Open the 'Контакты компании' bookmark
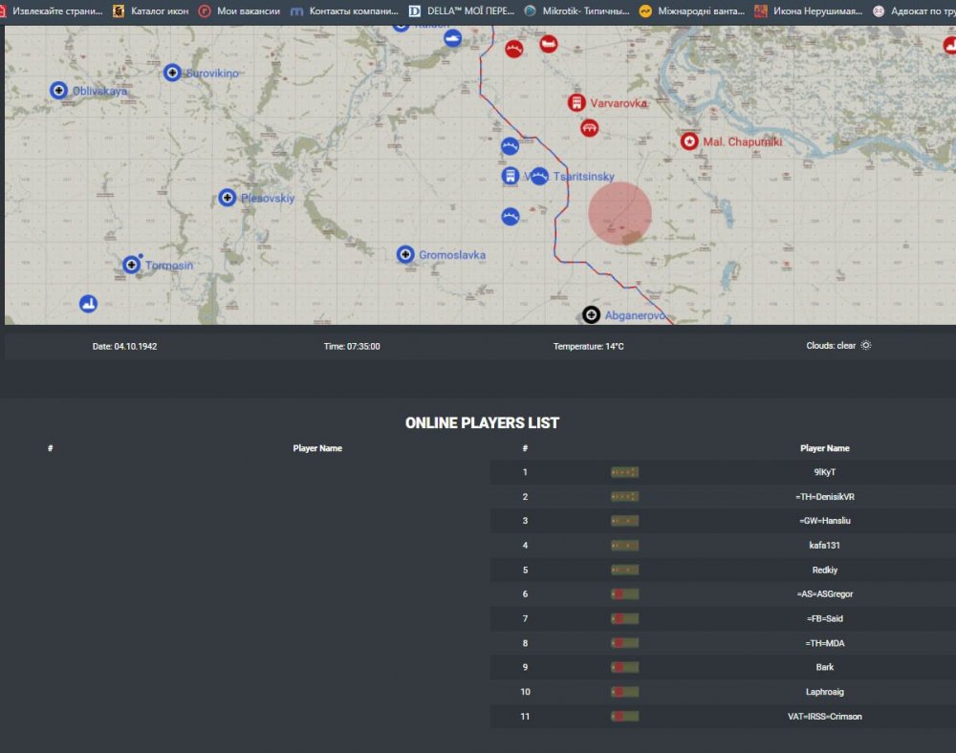The height and width of the screenshot is (753, 956). 344,11
